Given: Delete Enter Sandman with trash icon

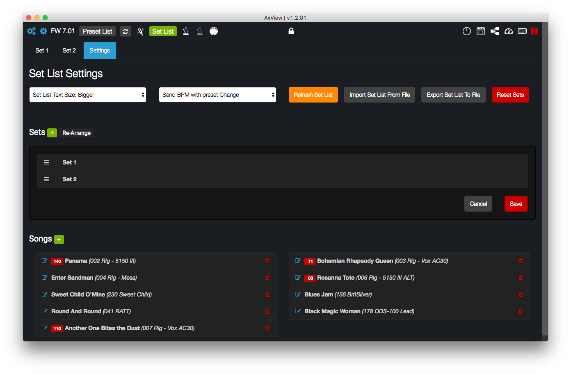Looking at the screenshot, I should (267, 278).
